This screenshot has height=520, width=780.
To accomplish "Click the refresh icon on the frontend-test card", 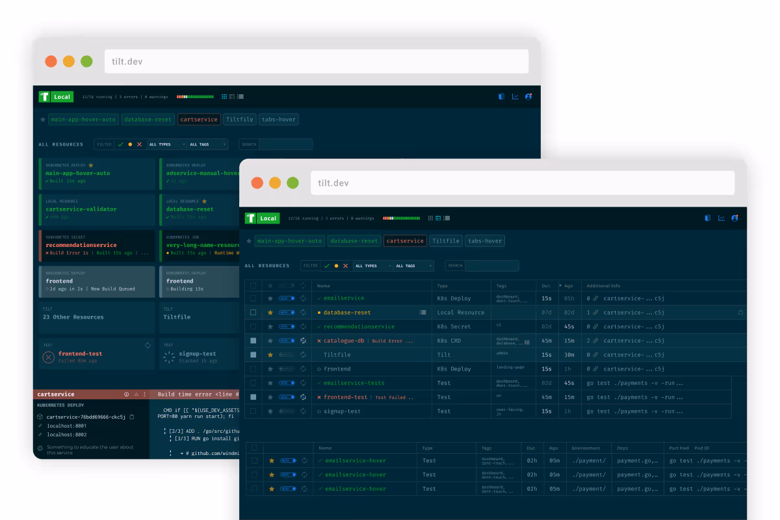I will click(x=148, y=345).
